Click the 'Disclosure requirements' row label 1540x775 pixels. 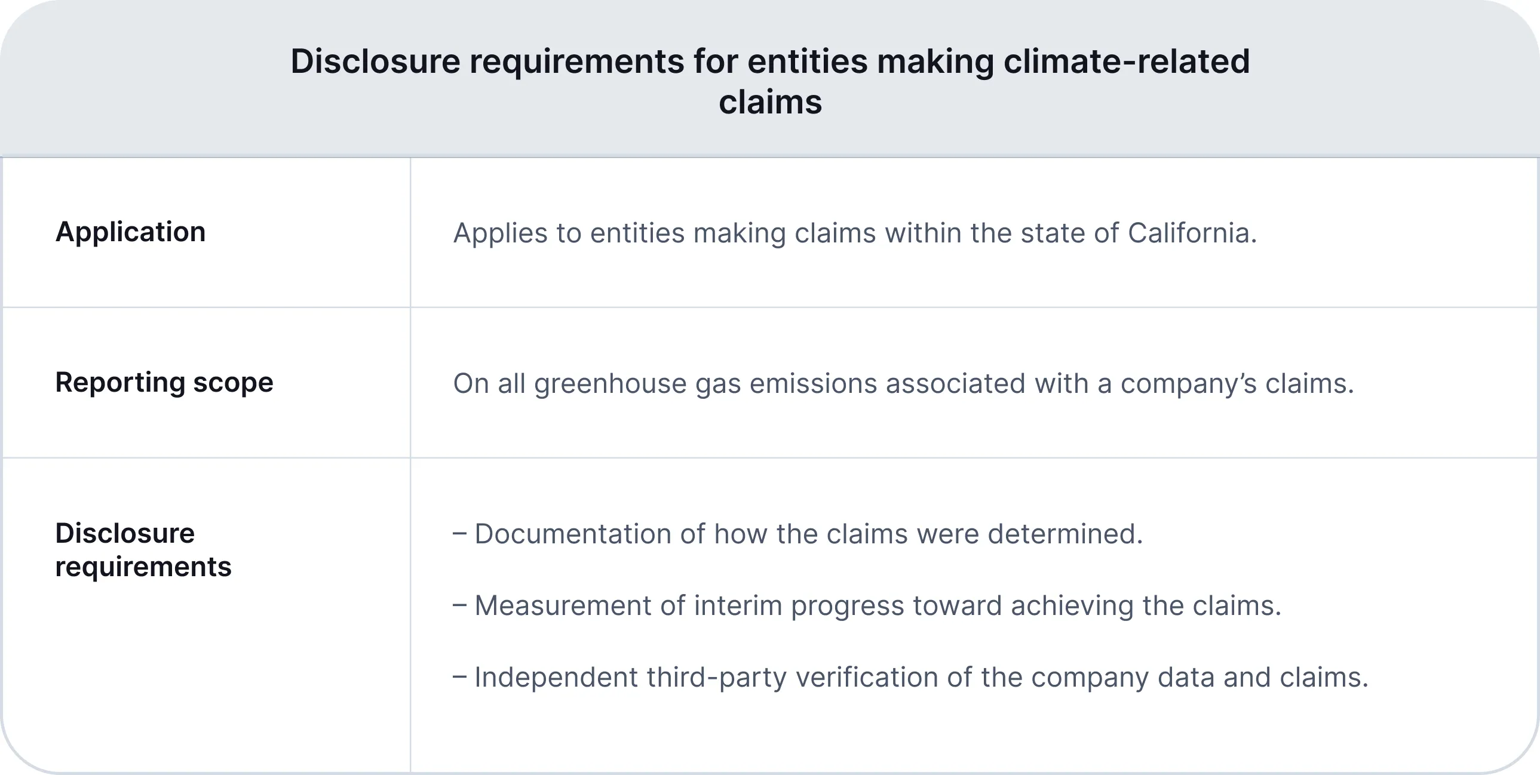(x=143, y=550)
